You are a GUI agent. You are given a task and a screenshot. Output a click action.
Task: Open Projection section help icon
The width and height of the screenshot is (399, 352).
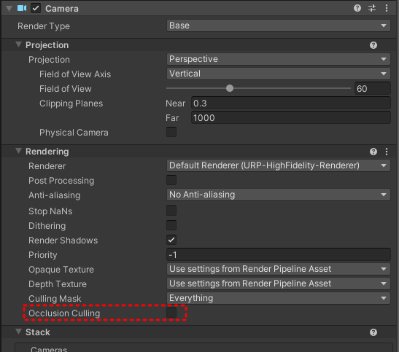pyautogui.click(x=373, y=45)
